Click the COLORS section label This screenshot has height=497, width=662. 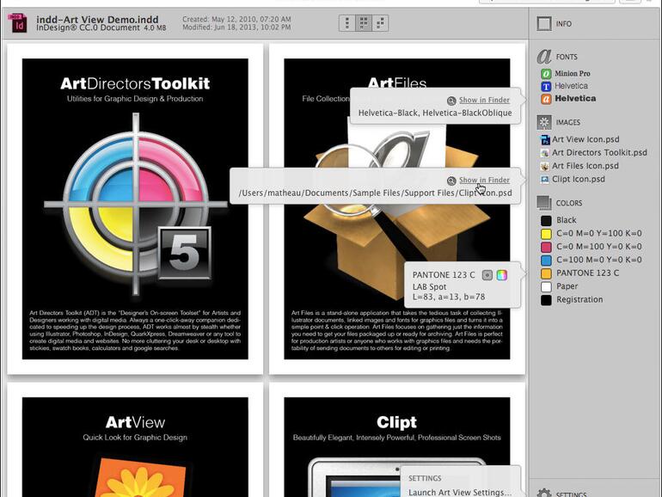pos(568,203)
